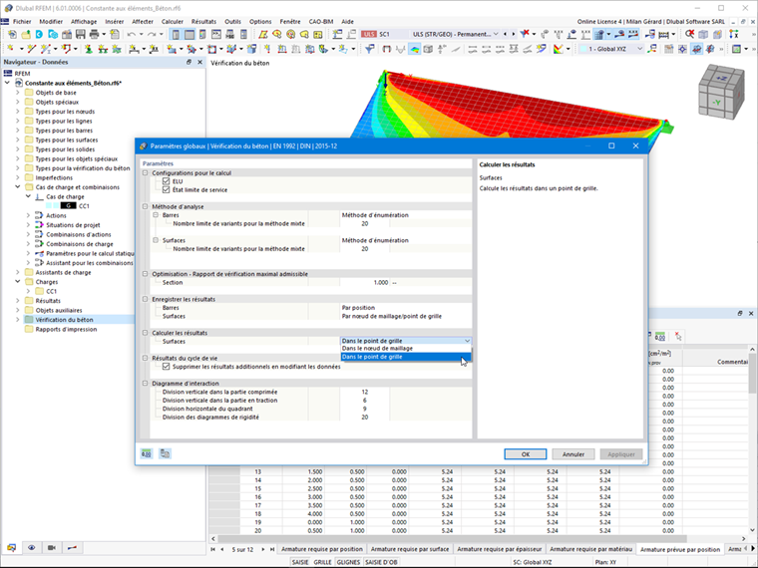Click the table horizontal scrollbar
Image resolution: width=758 pixels, height=568 pixels.
pos(452,538)
